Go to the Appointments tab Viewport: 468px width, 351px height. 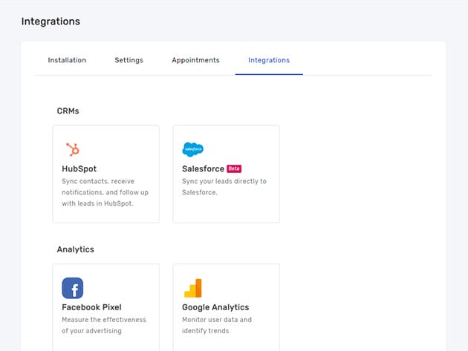pos(195,60)
